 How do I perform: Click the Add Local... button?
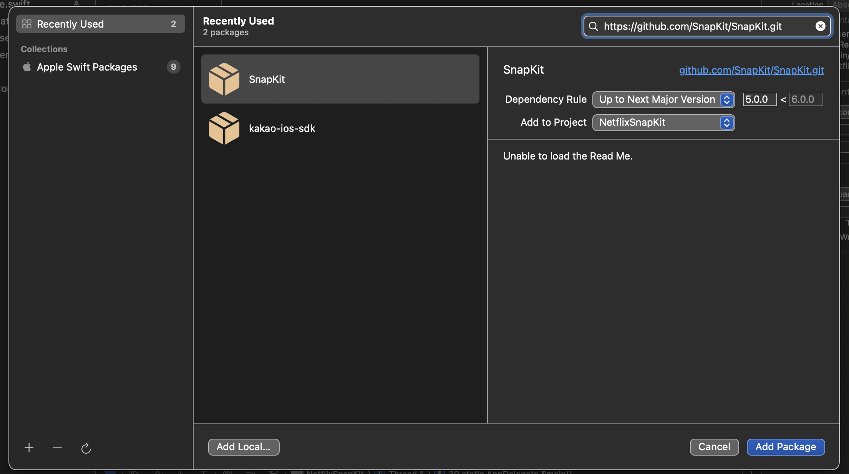244,447
